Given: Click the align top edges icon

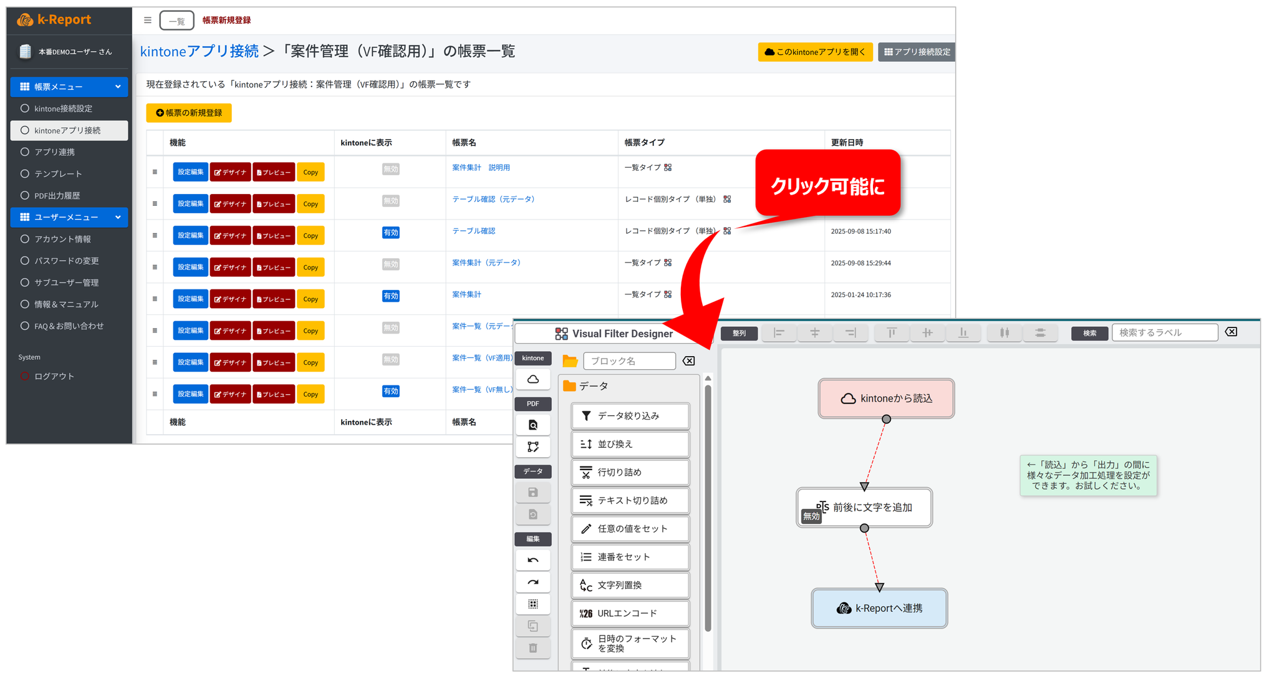Looking at the screenshot, I should coord(892,333).
